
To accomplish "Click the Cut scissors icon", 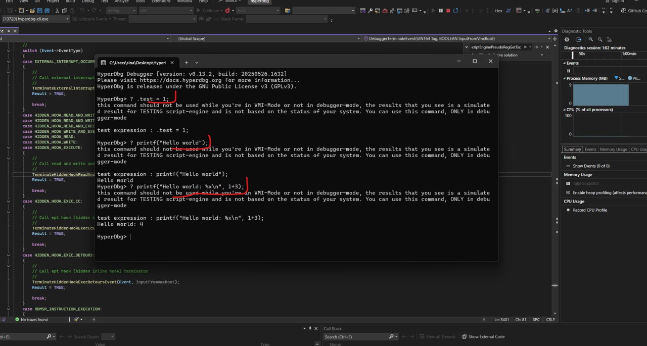I will [x=57, y=11].
